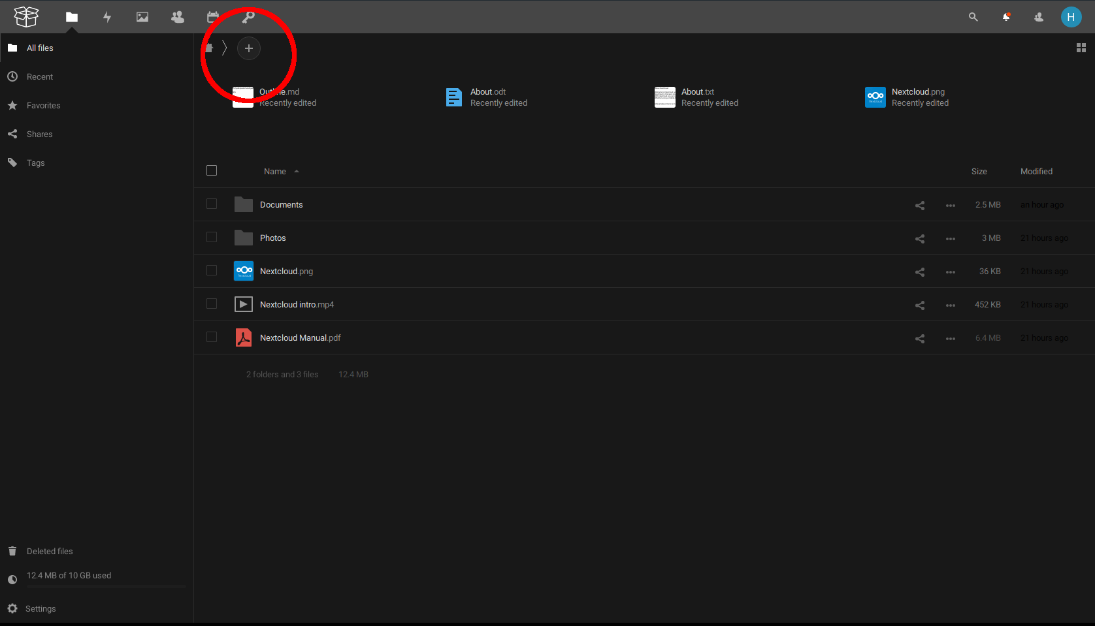Check the checkbox next to Nextcloud Manual.pdf

point(212,337)
